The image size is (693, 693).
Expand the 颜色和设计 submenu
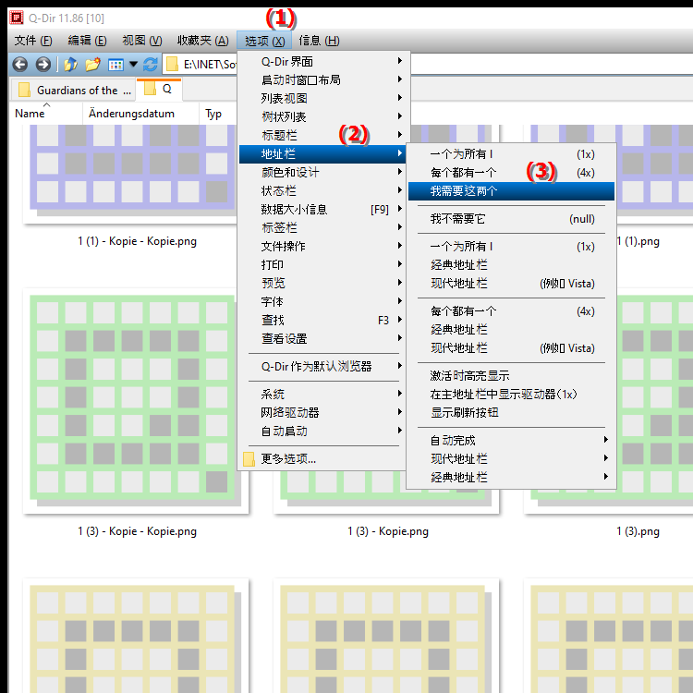[x=322, y=173]
